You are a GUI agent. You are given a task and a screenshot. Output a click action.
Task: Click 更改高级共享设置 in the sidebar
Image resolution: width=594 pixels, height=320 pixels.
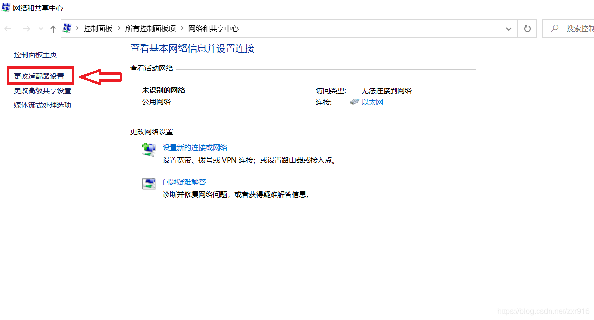(42, 90)
